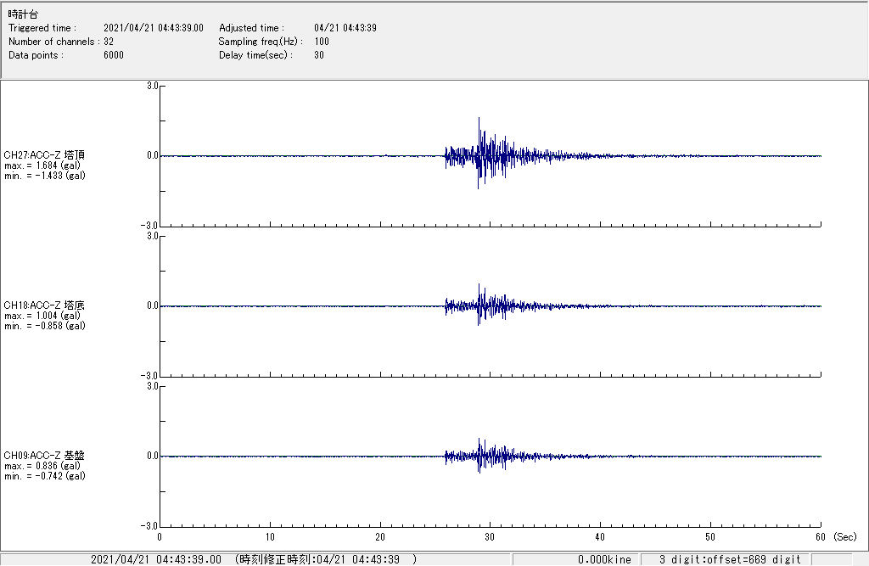
Task: Click the Delay time(sec) value 30
Action: (319, 55)
